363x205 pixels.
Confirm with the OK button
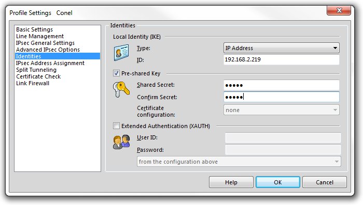point(278,182)
